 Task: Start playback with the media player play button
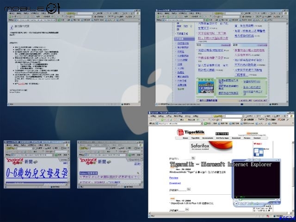[236, 203]
